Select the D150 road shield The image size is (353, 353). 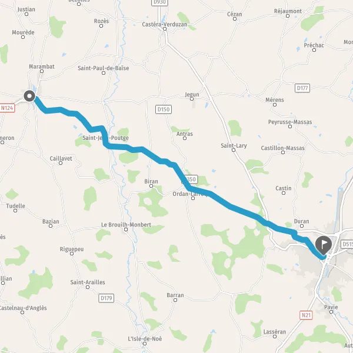pyautogui.click(x=164, y=109)
